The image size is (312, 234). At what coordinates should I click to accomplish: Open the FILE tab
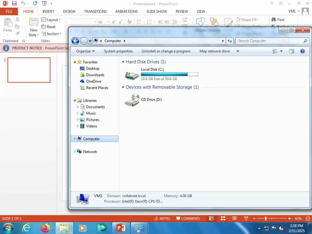click(9, 11)
